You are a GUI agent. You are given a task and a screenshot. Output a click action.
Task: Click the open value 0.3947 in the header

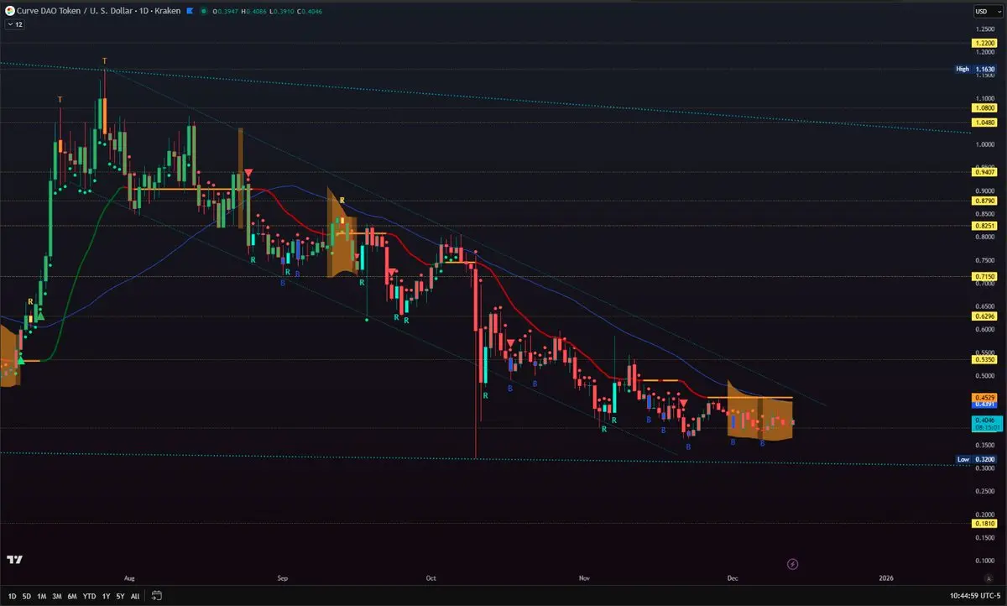click(227, 11)
